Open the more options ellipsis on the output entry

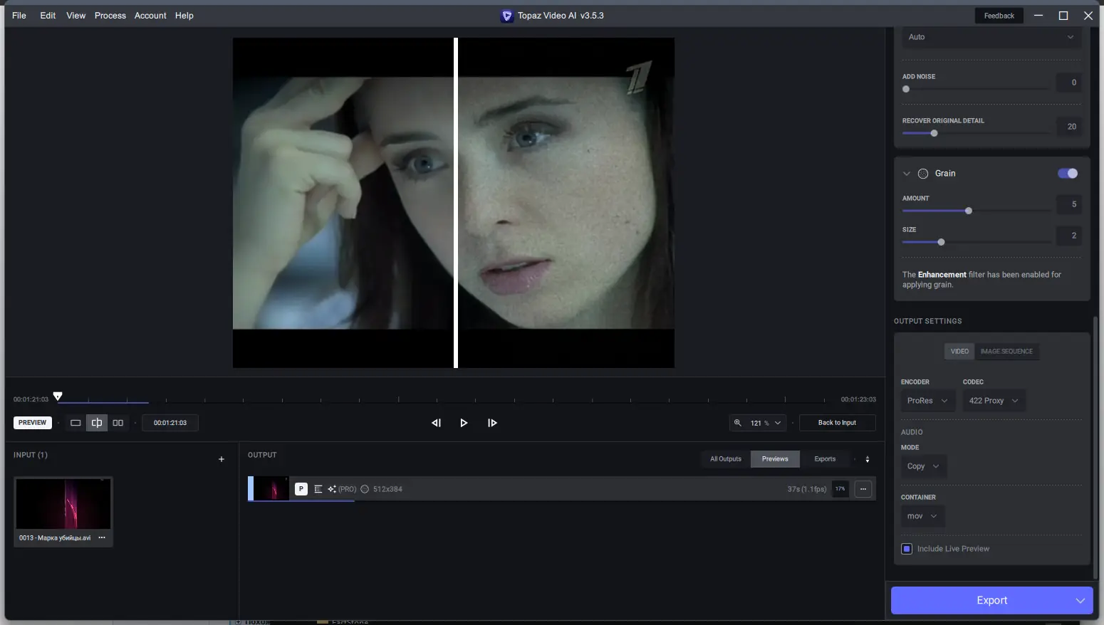pos(863,489)
